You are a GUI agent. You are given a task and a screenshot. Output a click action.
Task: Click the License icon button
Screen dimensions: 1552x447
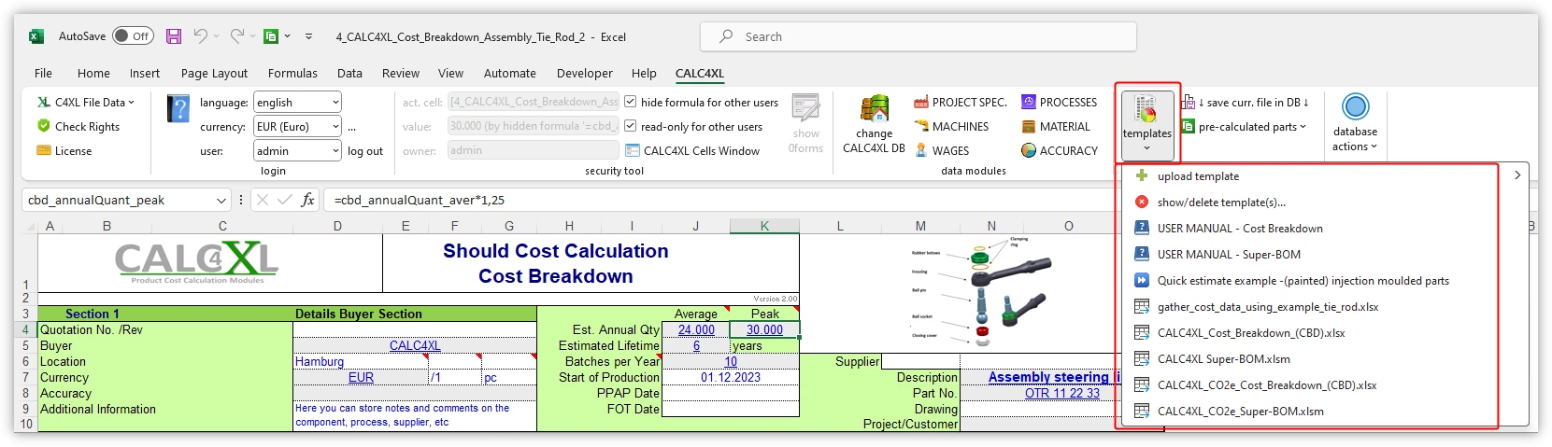click(64, 150)
